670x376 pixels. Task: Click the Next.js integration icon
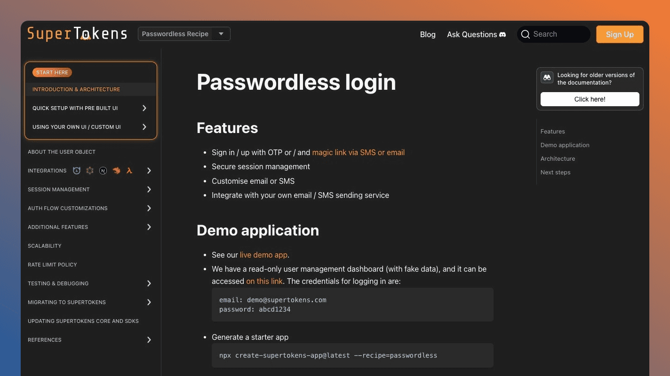(x=103, y=171)
